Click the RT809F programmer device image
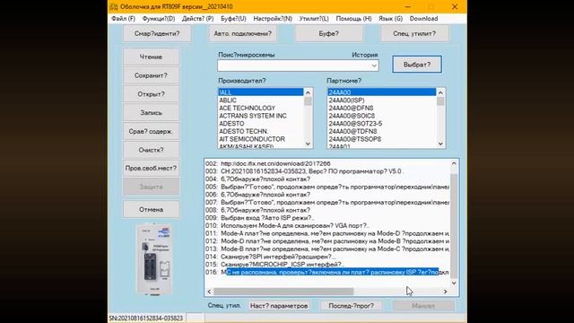574x323 pixels. click(x=154, y=259)
